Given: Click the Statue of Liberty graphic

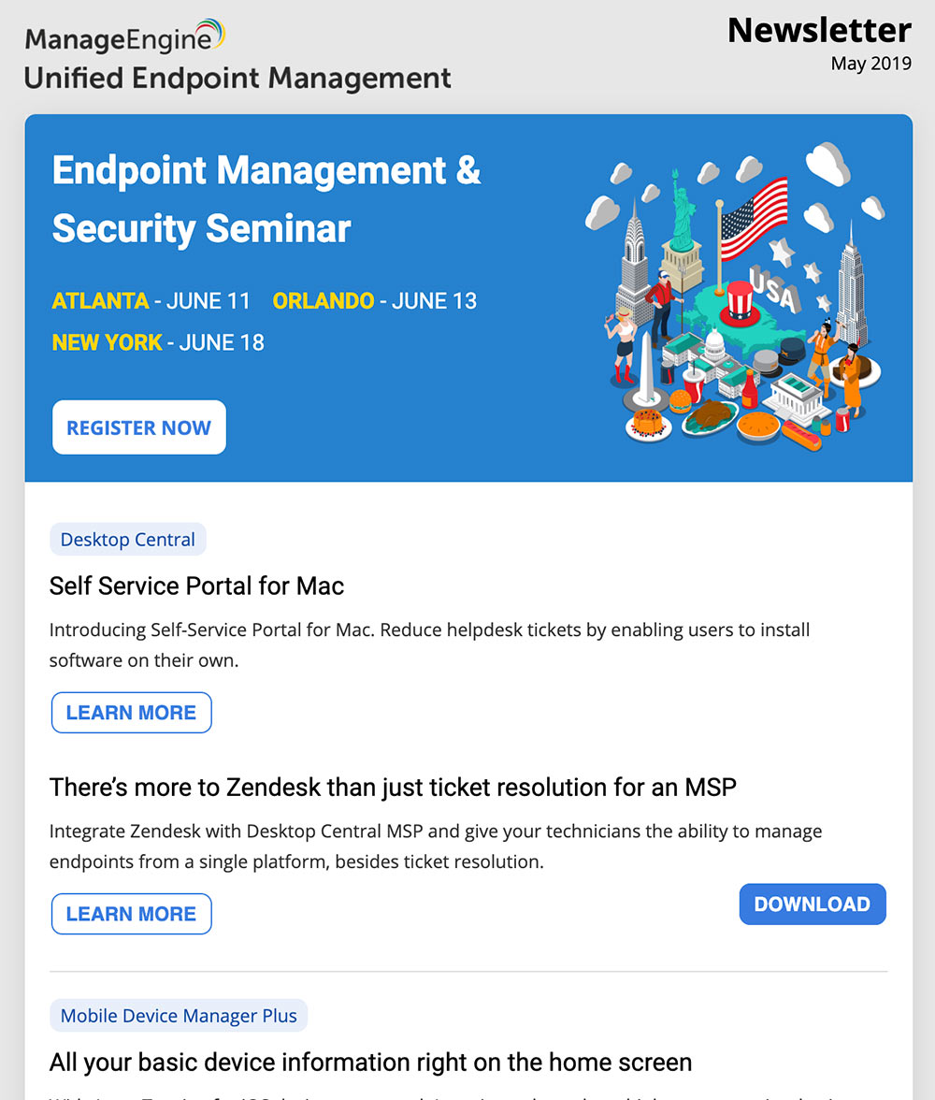Looking at the screenshot, I should click(681, 210).
